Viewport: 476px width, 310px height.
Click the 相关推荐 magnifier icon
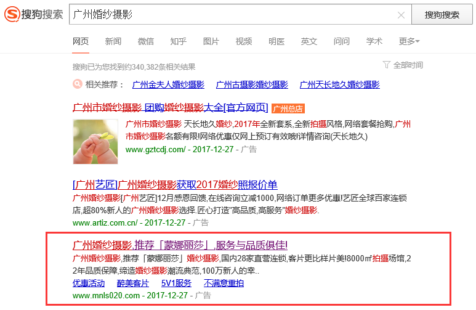click(x=78, y=84)
